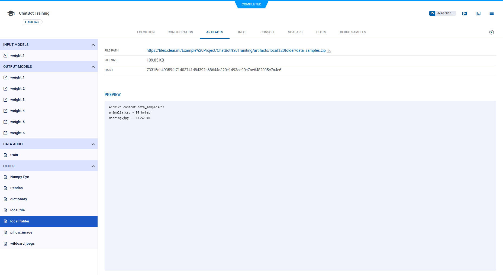Click the weight.1 input model icon
Image resolution: width=503 pixels, height=275 pixels.
[5, 55]
